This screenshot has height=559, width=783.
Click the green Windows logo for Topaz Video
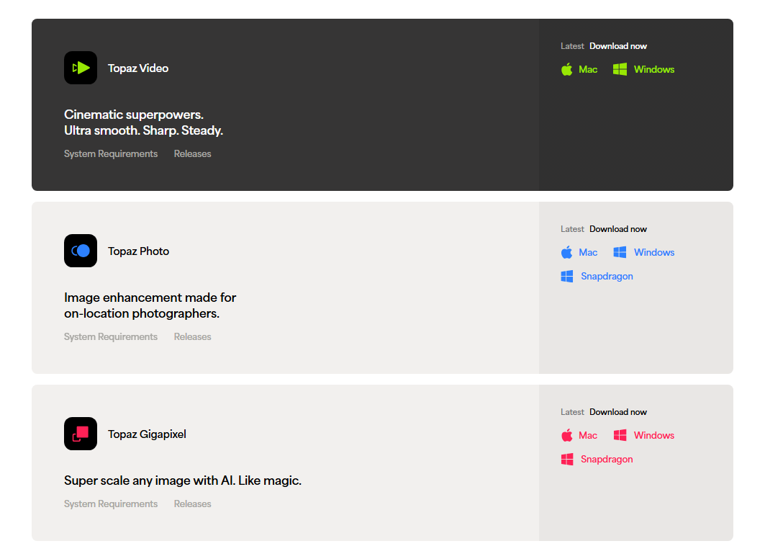tap(620, 69)
